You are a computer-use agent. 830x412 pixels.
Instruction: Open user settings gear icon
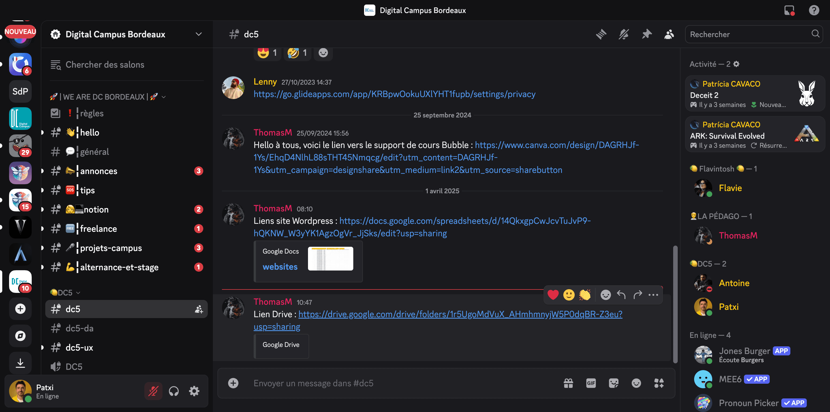(194, 391)
